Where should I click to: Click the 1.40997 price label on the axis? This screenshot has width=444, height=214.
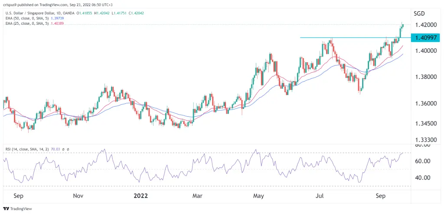[x=426, y=38]
